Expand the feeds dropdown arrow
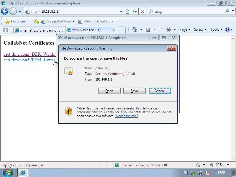This screenshot has height=177, width=236. (154, 29)
